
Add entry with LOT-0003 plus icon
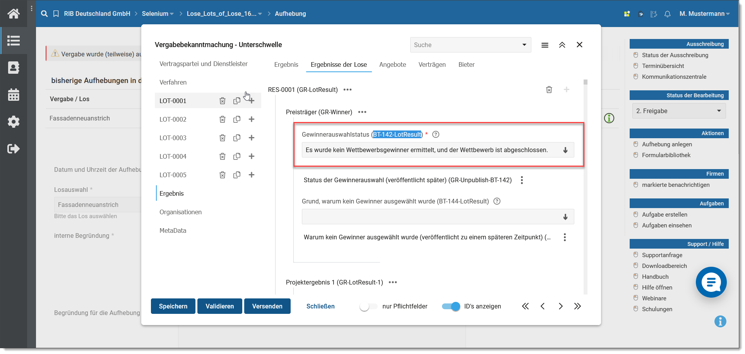coord(252,138)
